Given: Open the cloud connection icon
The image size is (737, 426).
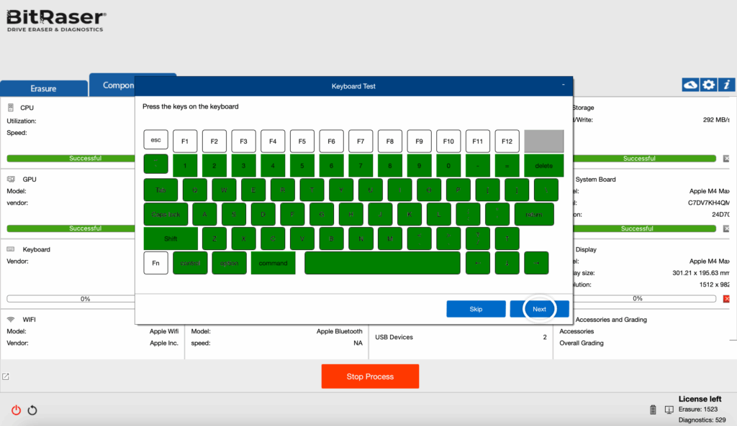Looking at the screenshot, I should click(x=690, y=85).
